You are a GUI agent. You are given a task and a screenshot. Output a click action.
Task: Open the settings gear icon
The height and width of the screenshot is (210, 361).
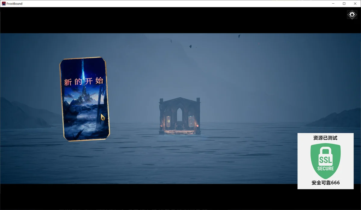tap(352, 14)
